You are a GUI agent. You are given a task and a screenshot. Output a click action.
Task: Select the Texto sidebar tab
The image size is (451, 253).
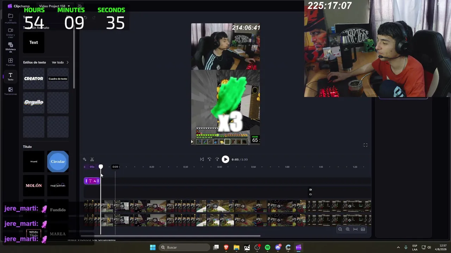click(x=11, y=77)
